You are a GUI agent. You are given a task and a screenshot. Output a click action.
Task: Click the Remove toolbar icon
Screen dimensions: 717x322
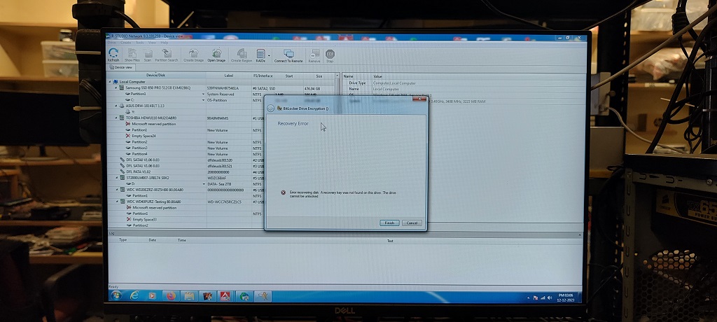[x=314, y=55]
